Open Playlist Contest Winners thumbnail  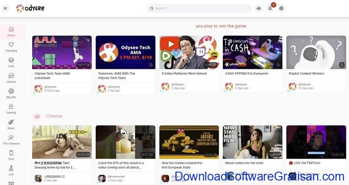pyautogui.click(x=316, y=52)
